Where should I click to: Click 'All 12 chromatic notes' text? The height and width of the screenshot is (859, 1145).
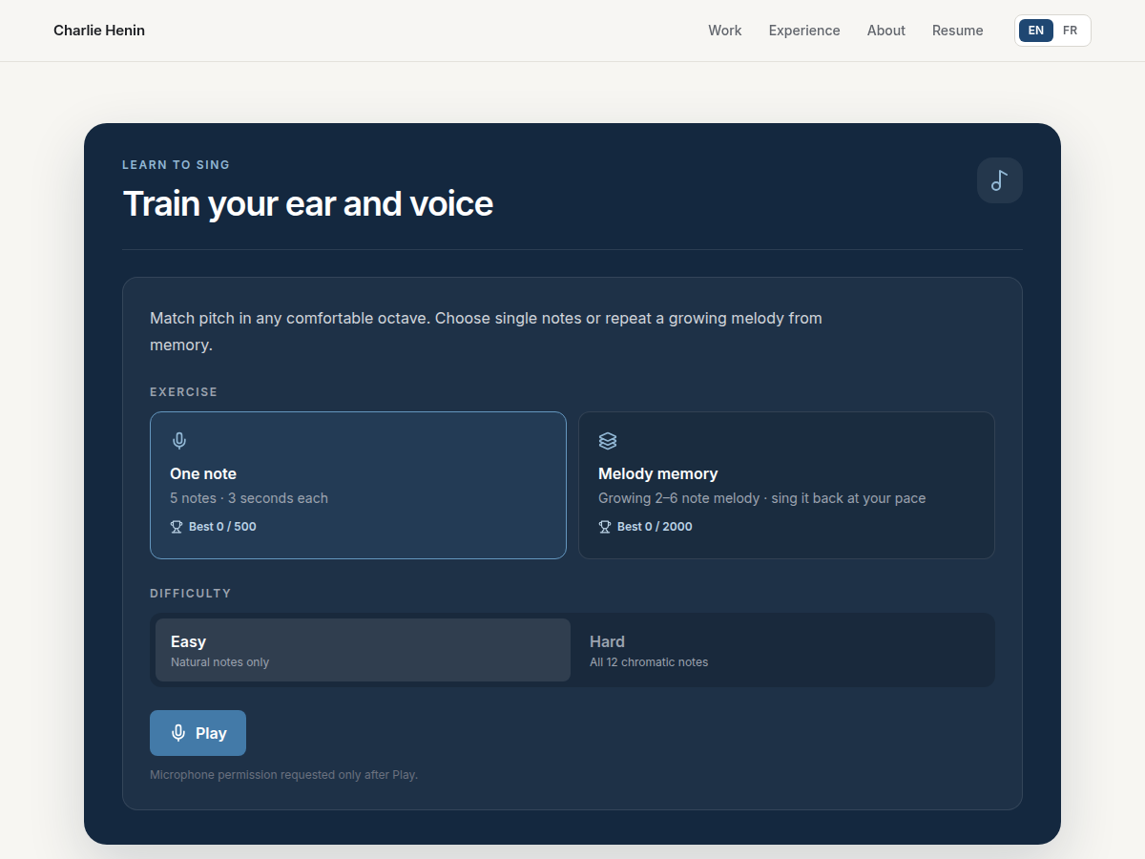(649, 662)
